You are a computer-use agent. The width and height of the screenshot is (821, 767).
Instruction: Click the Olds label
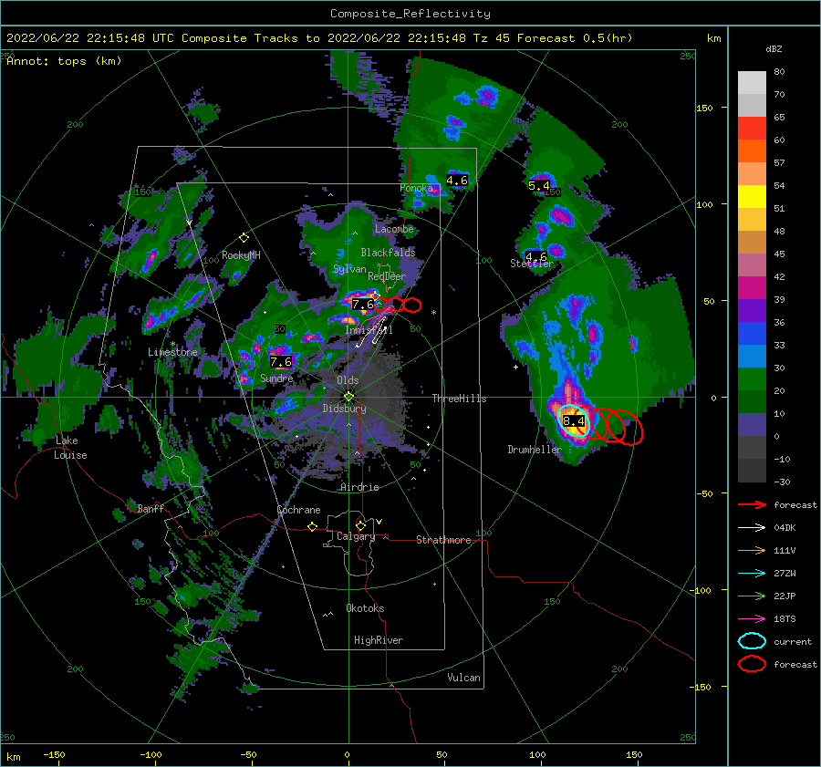348,380
